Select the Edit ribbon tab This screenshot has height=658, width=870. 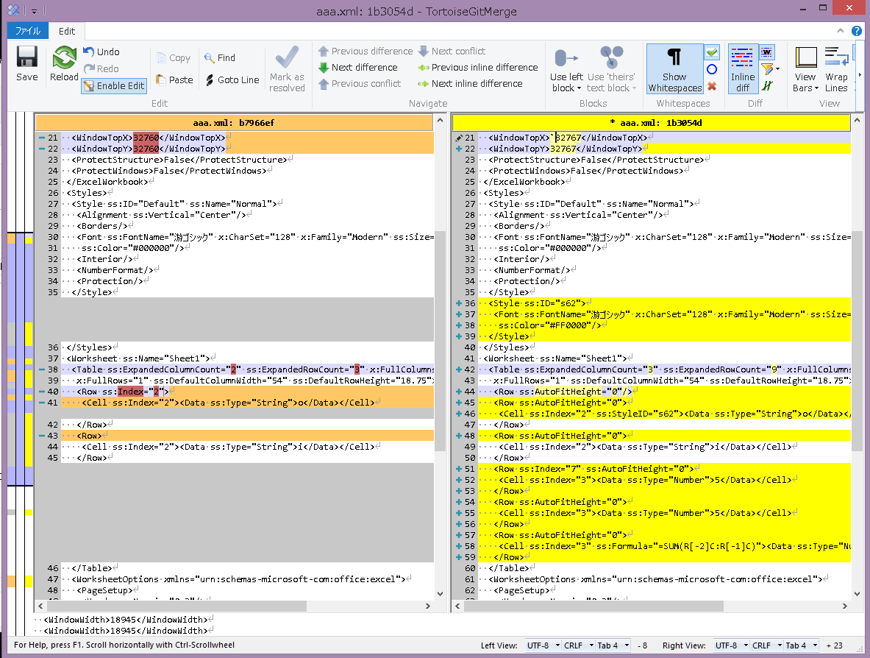coord(67,31)
